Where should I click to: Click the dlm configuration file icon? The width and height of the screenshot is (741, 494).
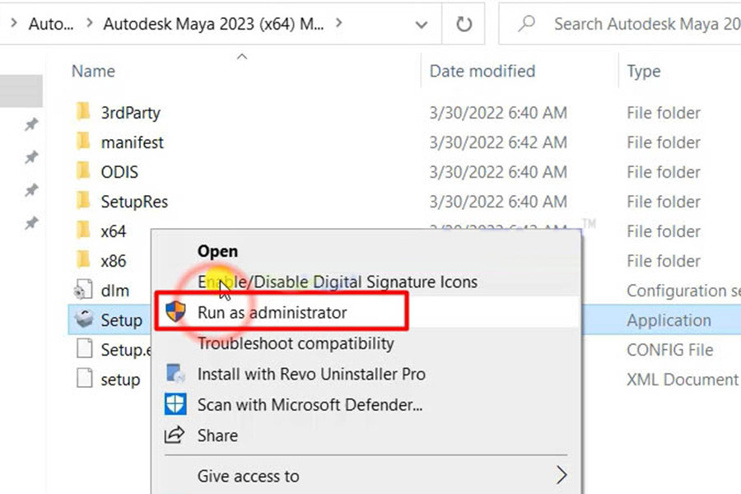click(x=83, y=290)
